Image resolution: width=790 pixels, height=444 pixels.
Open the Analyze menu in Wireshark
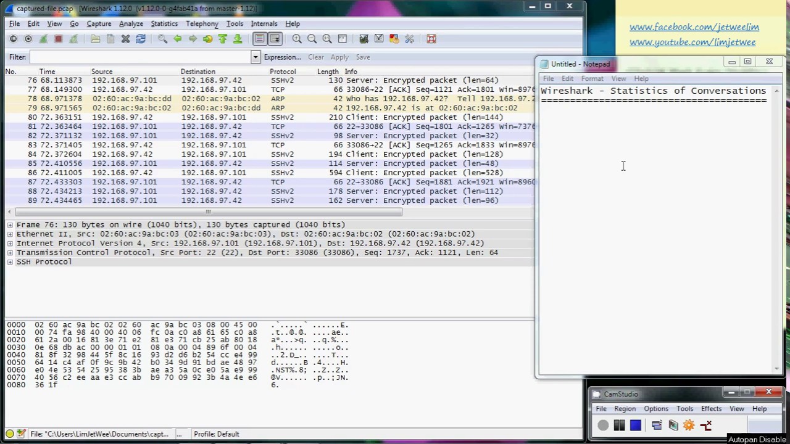pyautogui.click(x=131, y=24)
